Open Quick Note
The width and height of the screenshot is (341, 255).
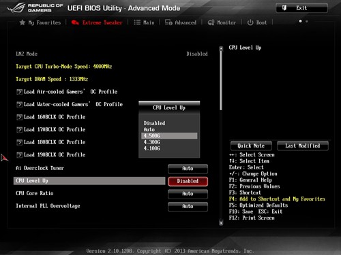coord(251,146)
